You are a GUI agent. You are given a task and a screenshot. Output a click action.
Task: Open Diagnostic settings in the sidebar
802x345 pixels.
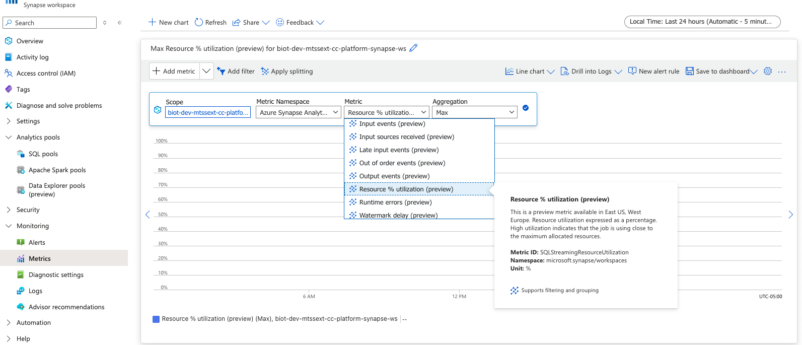coord(56,275)
